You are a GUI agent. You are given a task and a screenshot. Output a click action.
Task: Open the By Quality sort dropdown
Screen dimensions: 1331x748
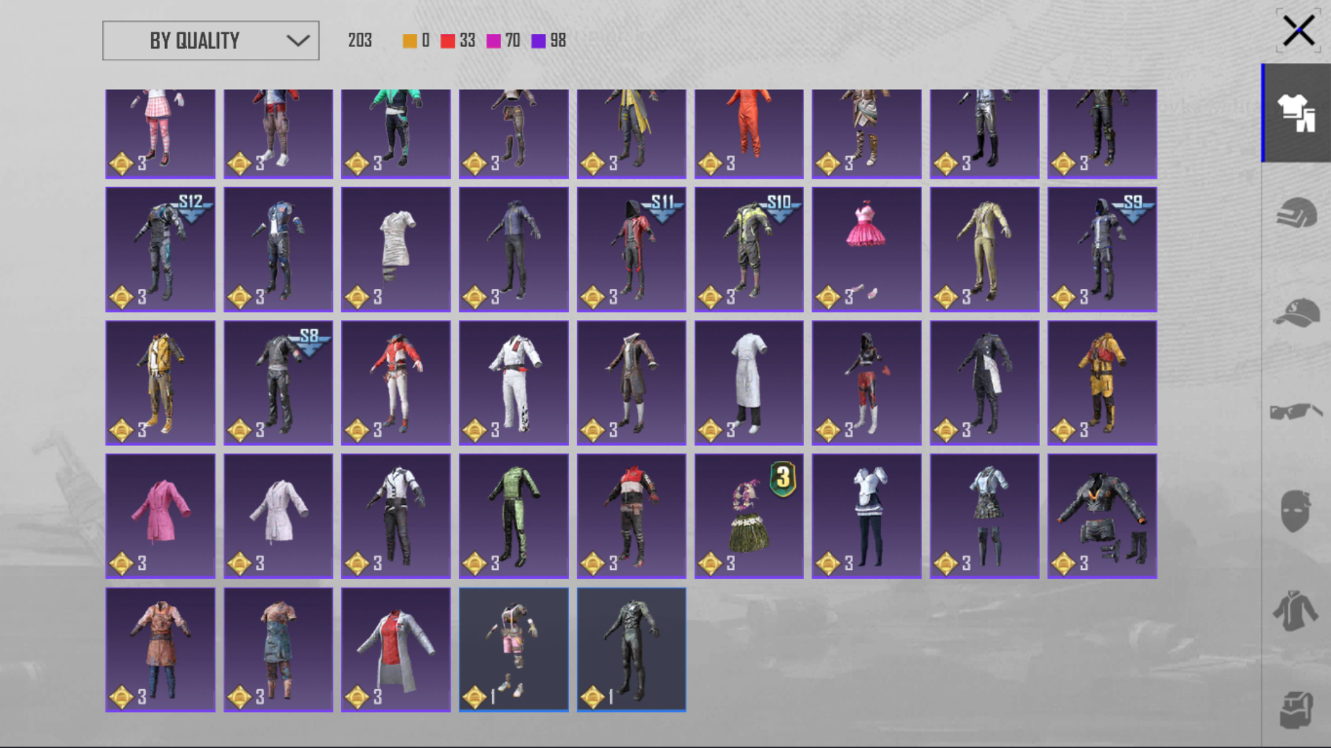coord(211,40)
